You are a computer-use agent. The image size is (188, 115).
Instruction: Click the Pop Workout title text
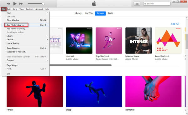coord(102,56)
